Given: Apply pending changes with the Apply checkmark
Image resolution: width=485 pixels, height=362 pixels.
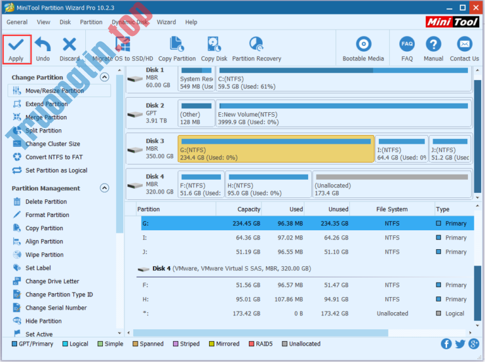Looking at the screenshot, I should click(16, 49).
